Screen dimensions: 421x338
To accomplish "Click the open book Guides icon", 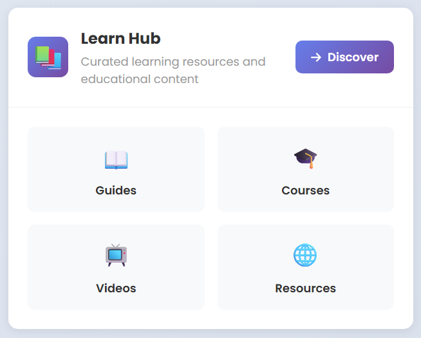I will click(x=116, y=160).
